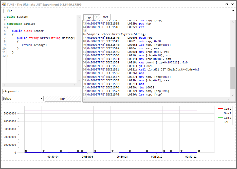Image resolution: width=237 pixels, height=169 pixels.
Task: Click the 'cmp dword [rip+0x197321], 0x0' line
Action: [x=163, y=62]
